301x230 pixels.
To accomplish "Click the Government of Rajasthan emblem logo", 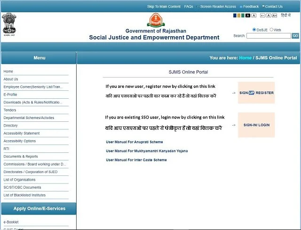I will coord(156,20).
